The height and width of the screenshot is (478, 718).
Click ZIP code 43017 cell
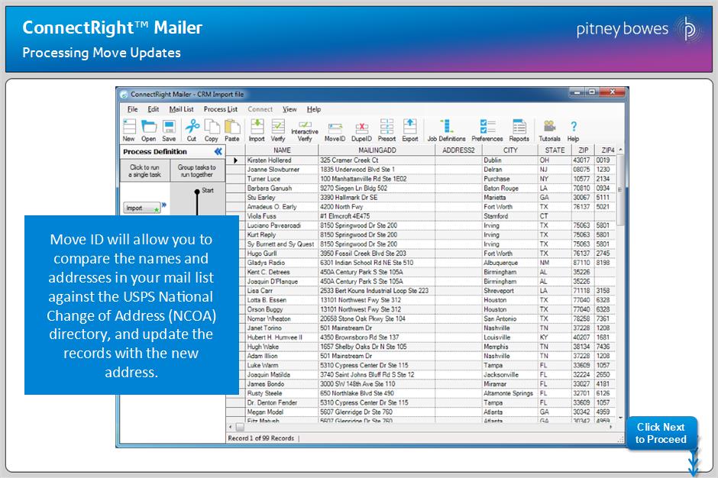point(583,160)
